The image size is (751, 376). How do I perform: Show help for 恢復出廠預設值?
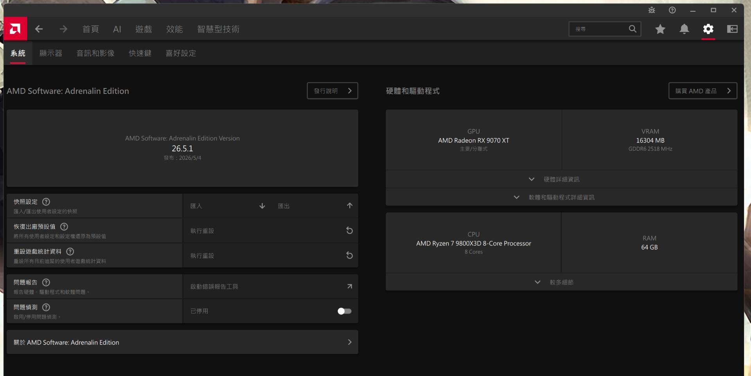[x=64, y=227]
